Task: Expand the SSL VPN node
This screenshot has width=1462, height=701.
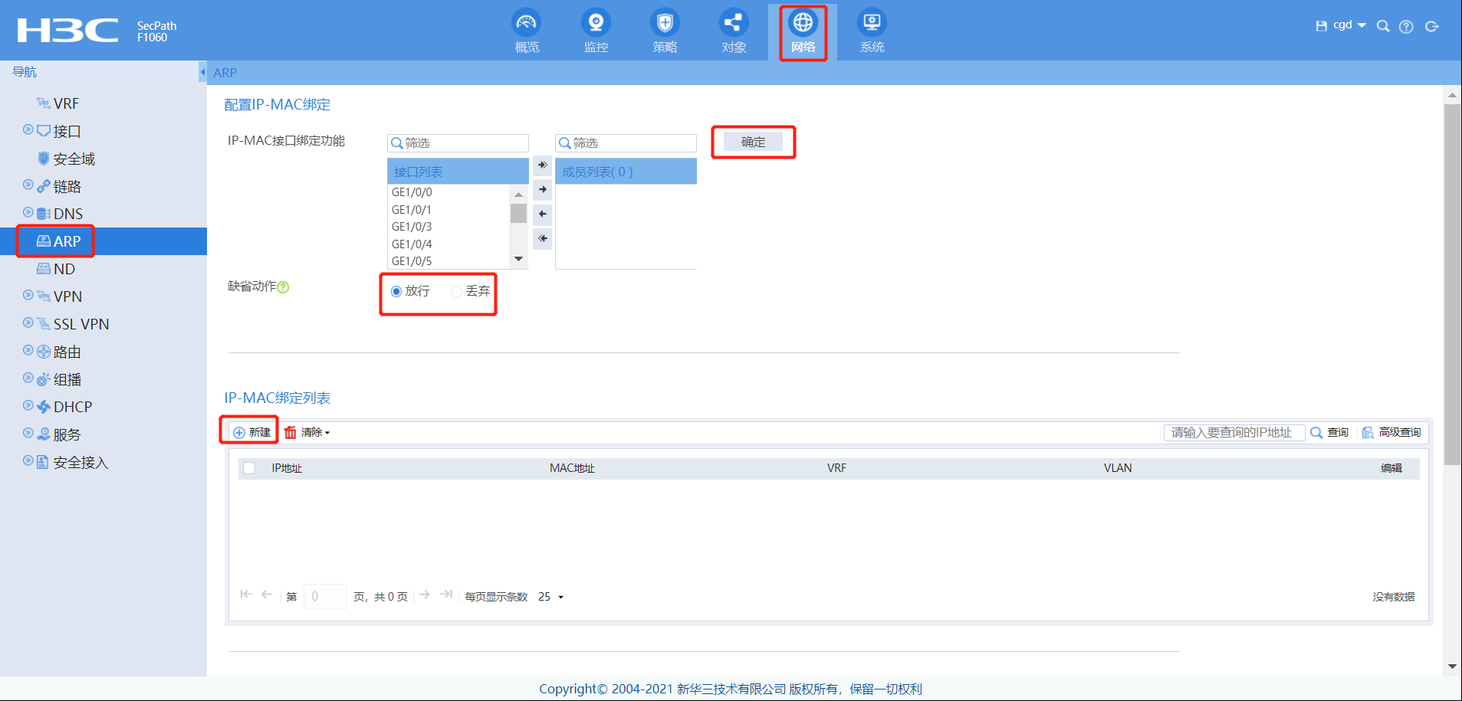Action: (28, 323)
